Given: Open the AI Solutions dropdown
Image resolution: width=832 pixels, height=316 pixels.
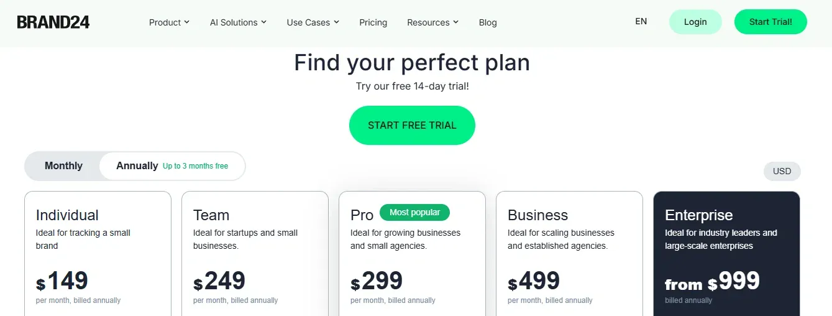Looking at the screenshot, I should tap(238, 22).
